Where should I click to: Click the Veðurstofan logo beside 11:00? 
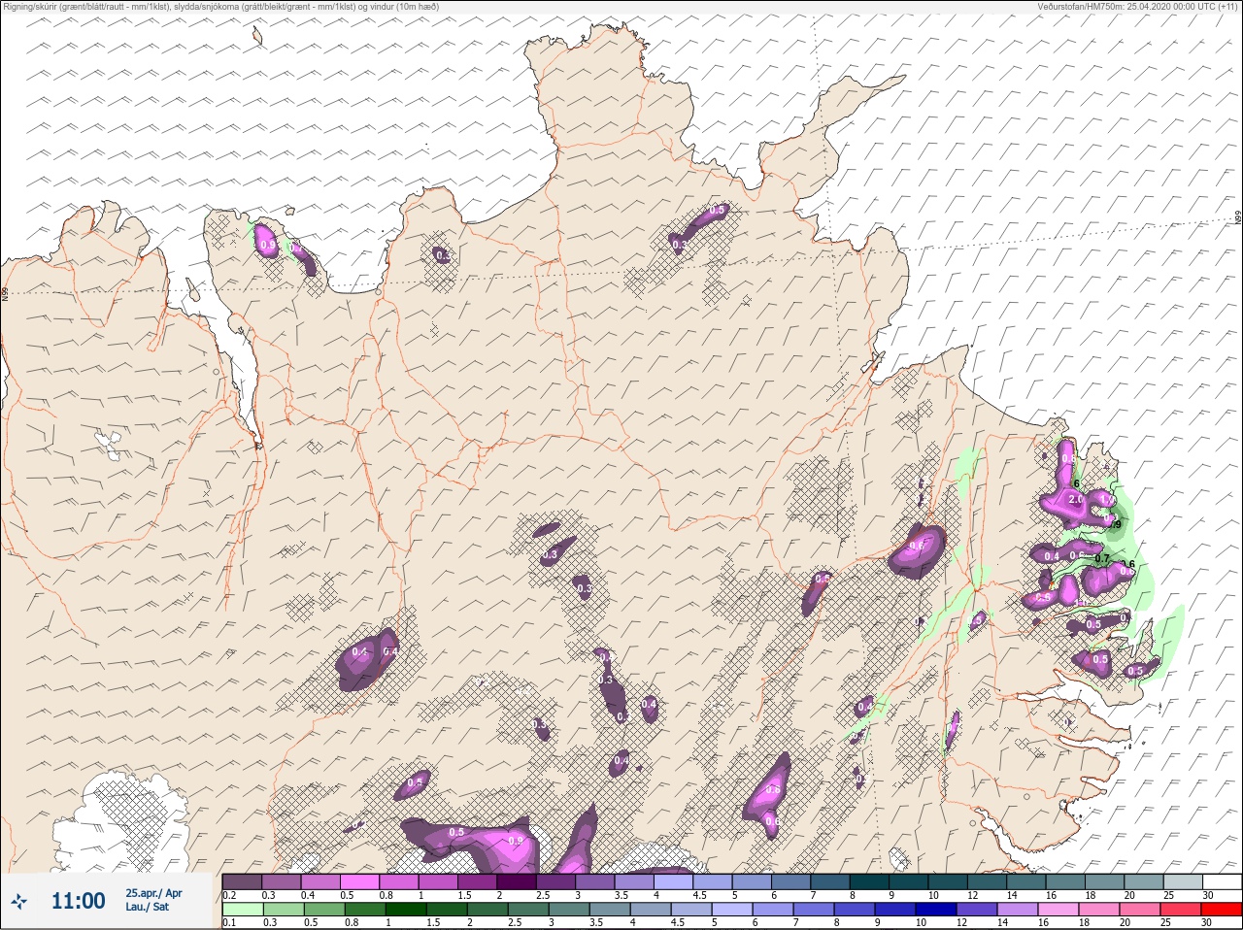pyautogui.click(x=17, y=902)
